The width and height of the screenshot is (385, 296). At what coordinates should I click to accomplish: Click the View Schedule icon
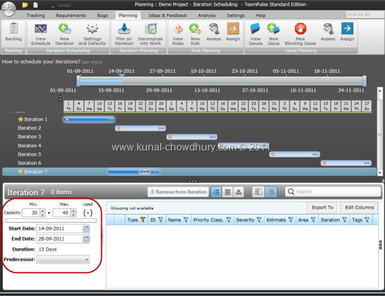[40, 29]
